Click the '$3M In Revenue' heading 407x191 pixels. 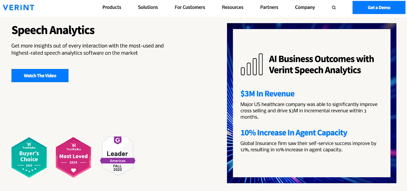(x=267, y=94)
